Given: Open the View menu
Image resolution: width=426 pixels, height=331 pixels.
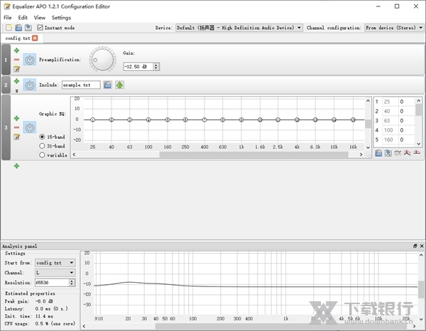Looking at the screenshot, I should point(39,17).
